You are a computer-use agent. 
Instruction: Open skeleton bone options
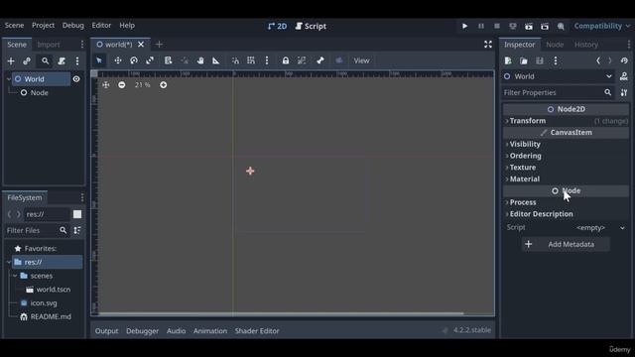pos(320,60)
